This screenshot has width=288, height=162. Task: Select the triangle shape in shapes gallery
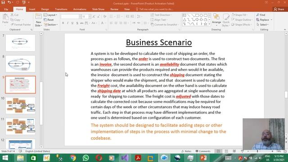click(x=184, y=20)
